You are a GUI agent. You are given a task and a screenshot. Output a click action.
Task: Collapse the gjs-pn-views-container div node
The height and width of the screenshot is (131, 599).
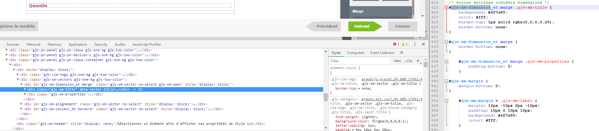7,60
